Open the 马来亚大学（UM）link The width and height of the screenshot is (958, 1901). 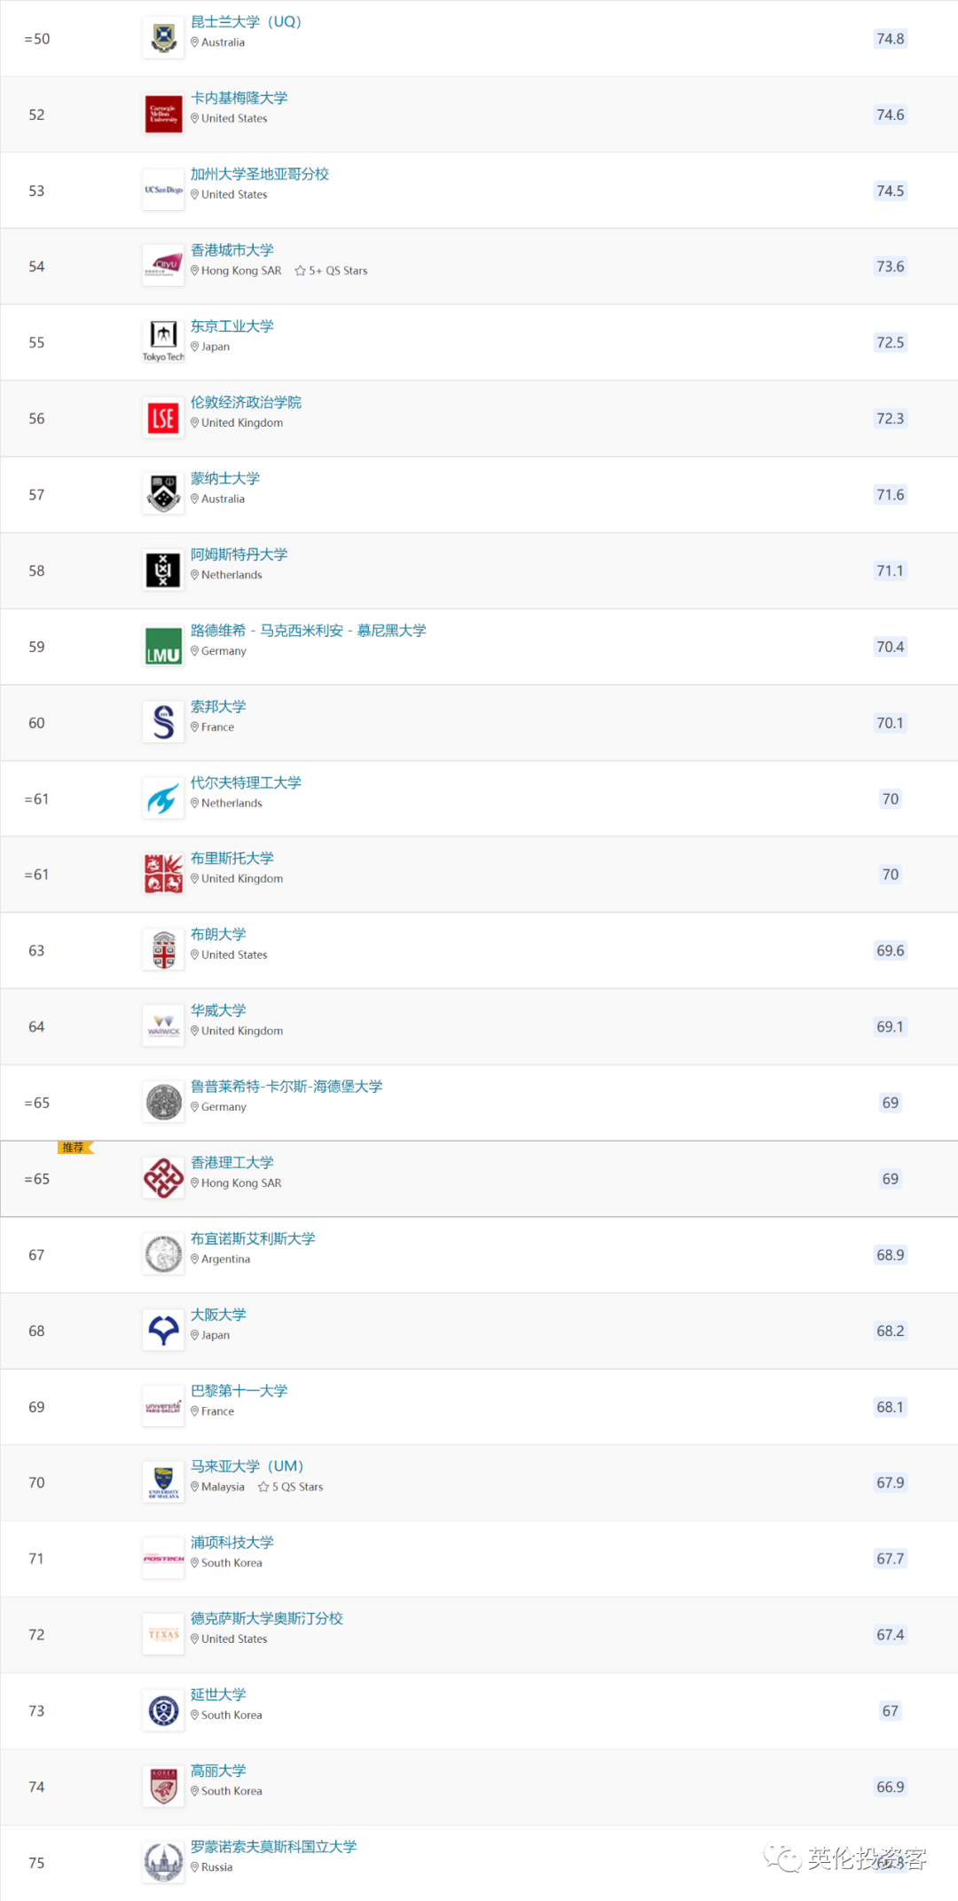[247, 1466]
